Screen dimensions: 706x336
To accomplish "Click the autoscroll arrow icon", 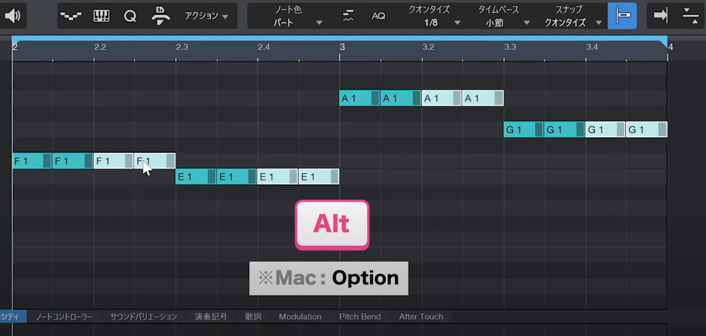I will [x=660, y=16].
